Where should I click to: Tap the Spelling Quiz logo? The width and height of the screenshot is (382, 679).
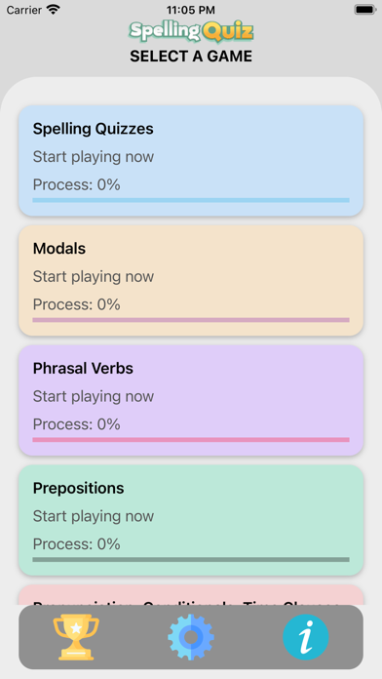click(x=191, y=31)
